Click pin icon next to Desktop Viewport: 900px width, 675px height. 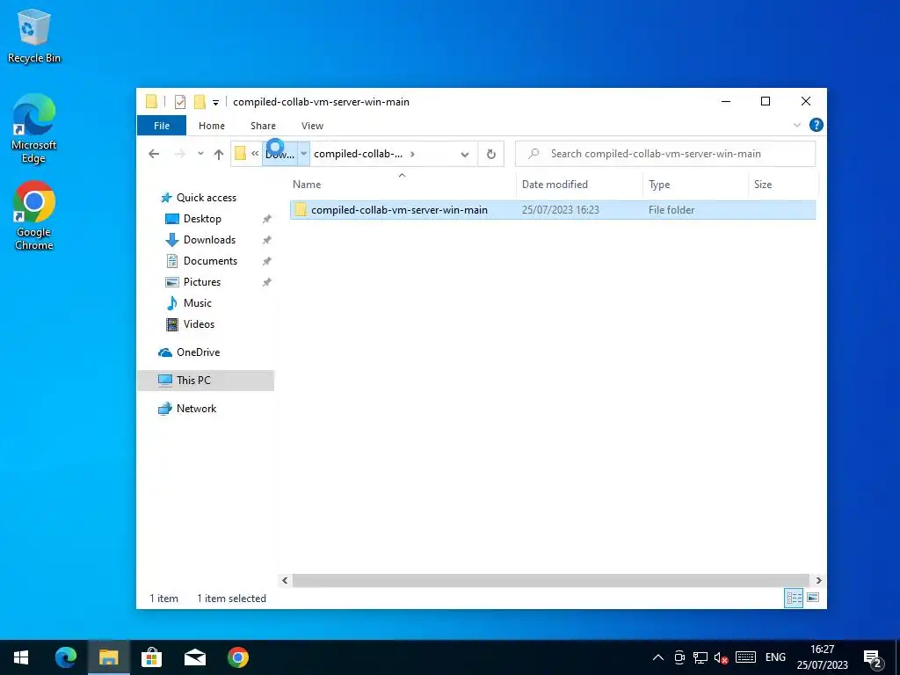pyautogui.click(x=267, y=219)
